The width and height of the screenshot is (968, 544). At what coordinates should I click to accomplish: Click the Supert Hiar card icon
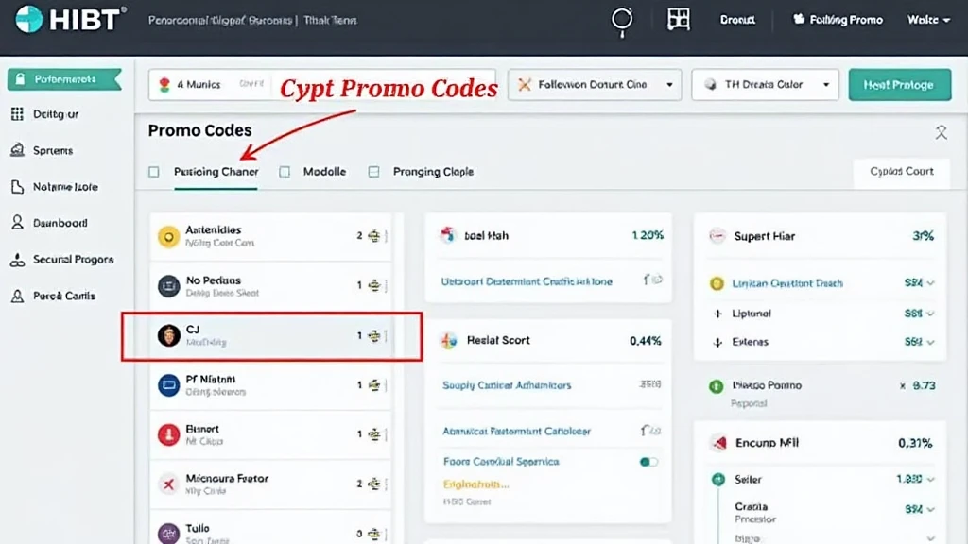(717, 236)
